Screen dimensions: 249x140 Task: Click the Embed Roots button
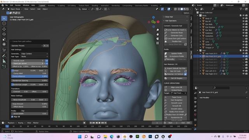tap(175, 90)
